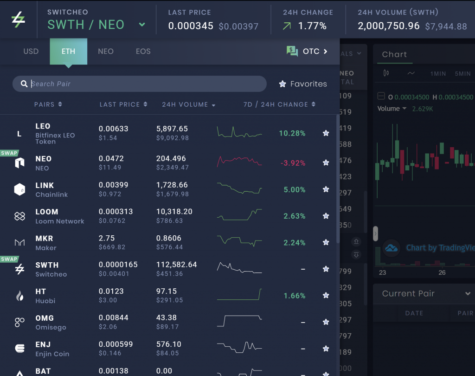This screenshot has height=376, width=475.
Task: Click the SWTH token lightning icon
Action: click(19, 269)
